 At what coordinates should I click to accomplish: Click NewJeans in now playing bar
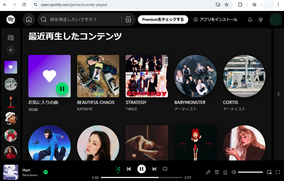tap(30, 175)
